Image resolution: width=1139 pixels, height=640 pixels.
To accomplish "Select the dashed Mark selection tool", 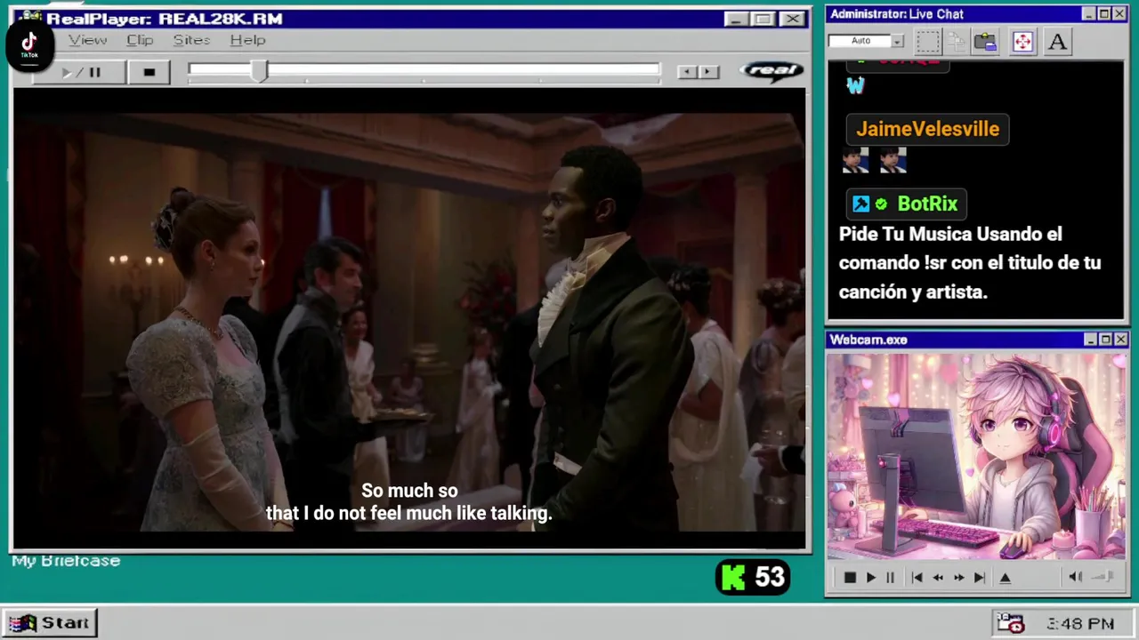I will [928, 42].
